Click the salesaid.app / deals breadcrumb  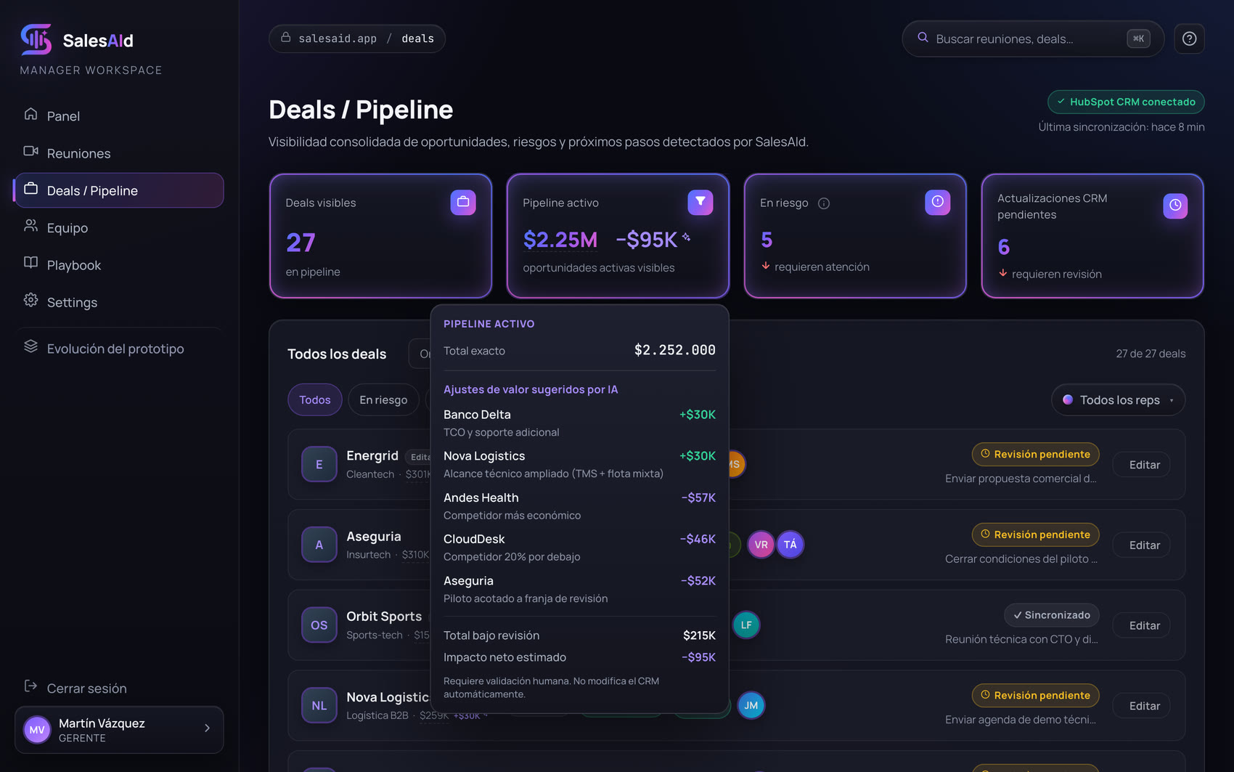pos(357,38)
